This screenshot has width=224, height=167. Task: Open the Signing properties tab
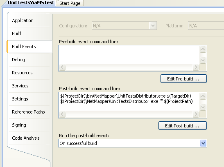(x=29, y=125)
